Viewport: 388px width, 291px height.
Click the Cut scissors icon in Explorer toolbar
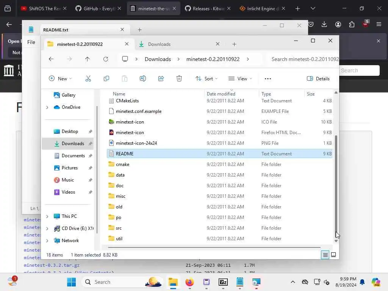[88, 79]
